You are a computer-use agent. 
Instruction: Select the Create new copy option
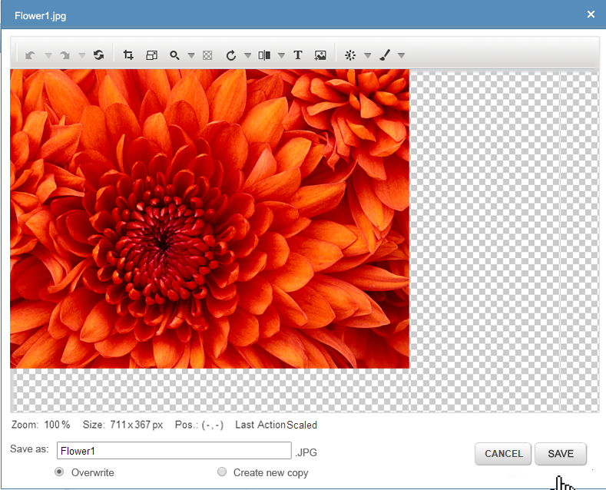[222, 472]
